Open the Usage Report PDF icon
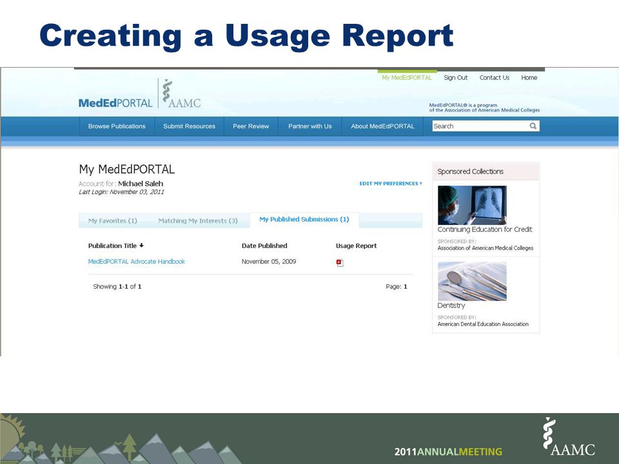This screenshot has width=619, height=464. point(340,263)
